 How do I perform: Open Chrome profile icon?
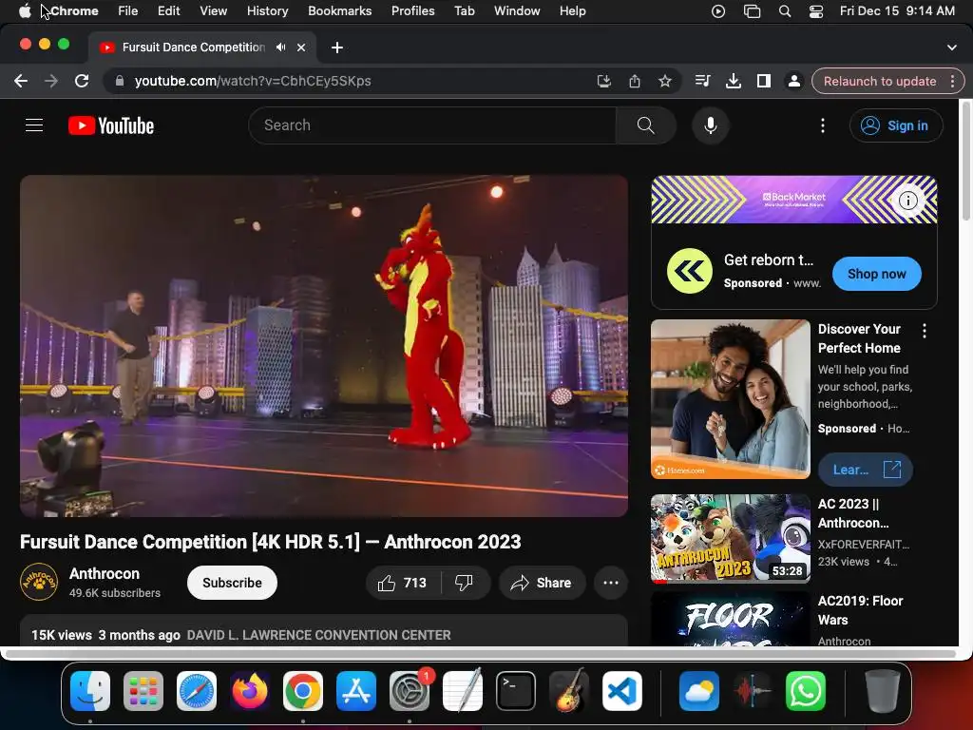point(793,81)
